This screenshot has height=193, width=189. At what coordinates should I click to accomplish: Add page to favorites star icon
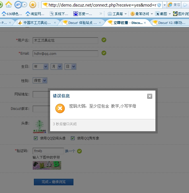(x=33, y=5)
